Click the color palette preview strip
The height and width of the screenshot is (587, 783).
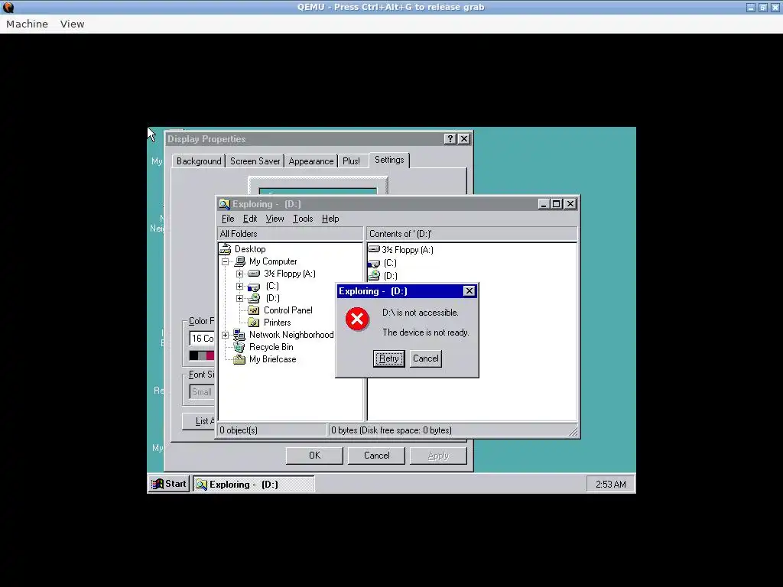[x=202, y=355]
